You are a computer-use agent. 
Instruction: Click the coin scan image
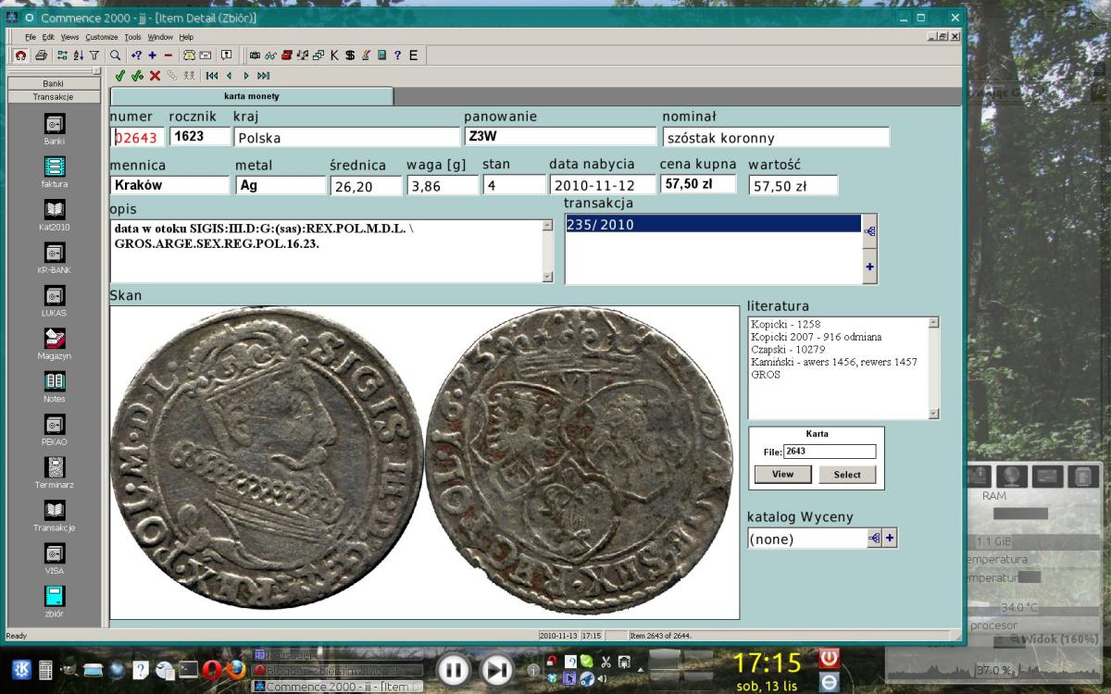(424, 462)
